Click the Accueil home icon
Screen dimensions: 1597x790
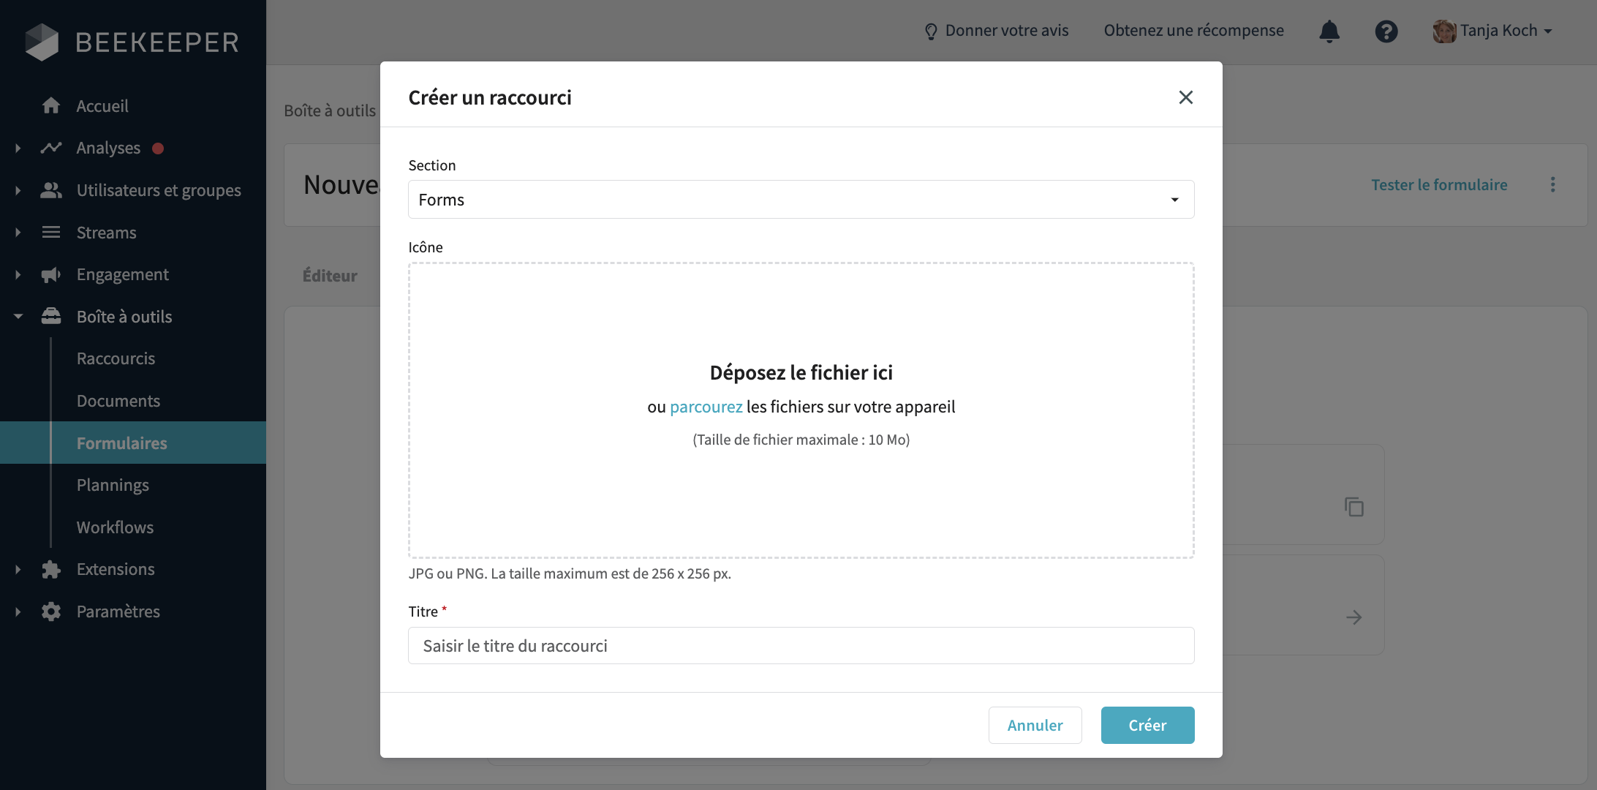(x=51, y=105)
